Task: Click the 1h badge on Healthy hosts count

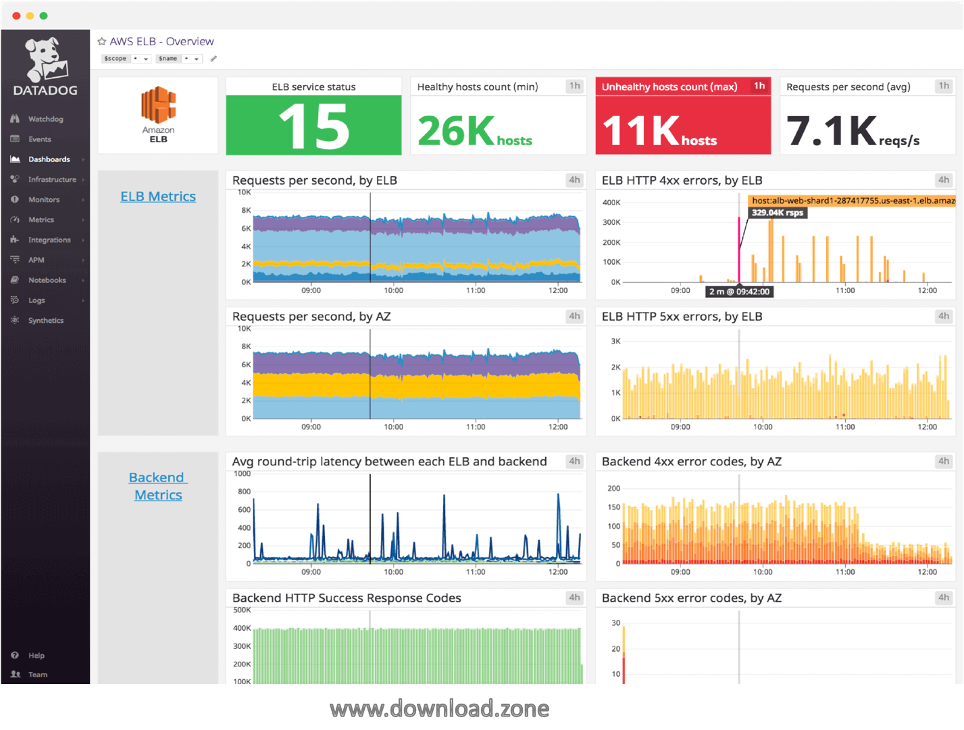Action: click(575, 86)
